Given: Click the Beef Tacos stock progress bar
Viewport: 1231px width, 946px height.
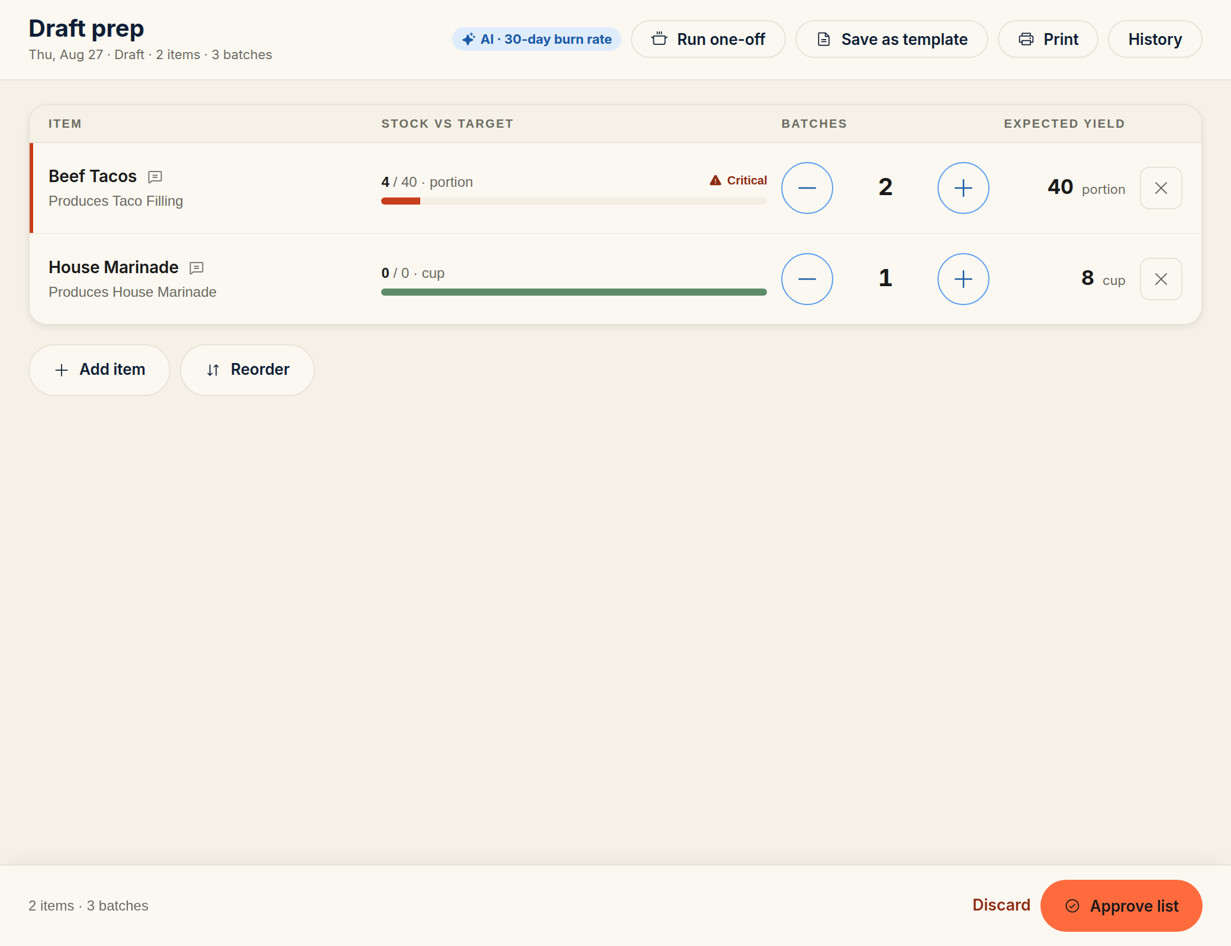Looking at the screenshot, I should (x=574, y=201).
